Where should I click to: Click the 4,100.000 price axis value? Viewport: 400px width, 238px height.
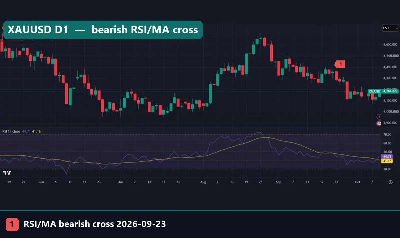(x=390, y=101)
